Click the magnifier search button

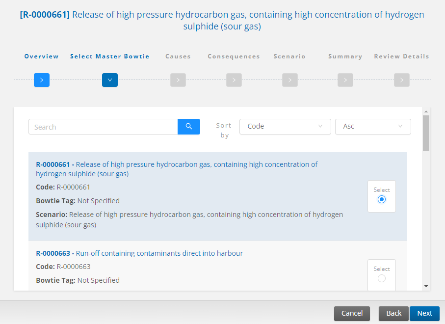pos(189,127)
